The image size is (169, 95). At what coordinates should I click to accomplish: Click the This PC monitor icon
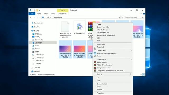point(32,31)
